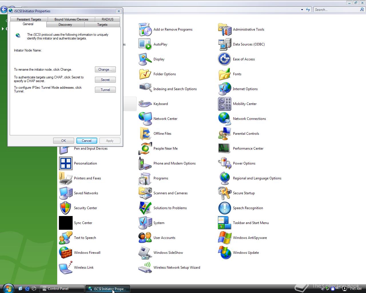
Task: Open Taskbar and Start Menu icon
Action: click(x=225, y=223)
